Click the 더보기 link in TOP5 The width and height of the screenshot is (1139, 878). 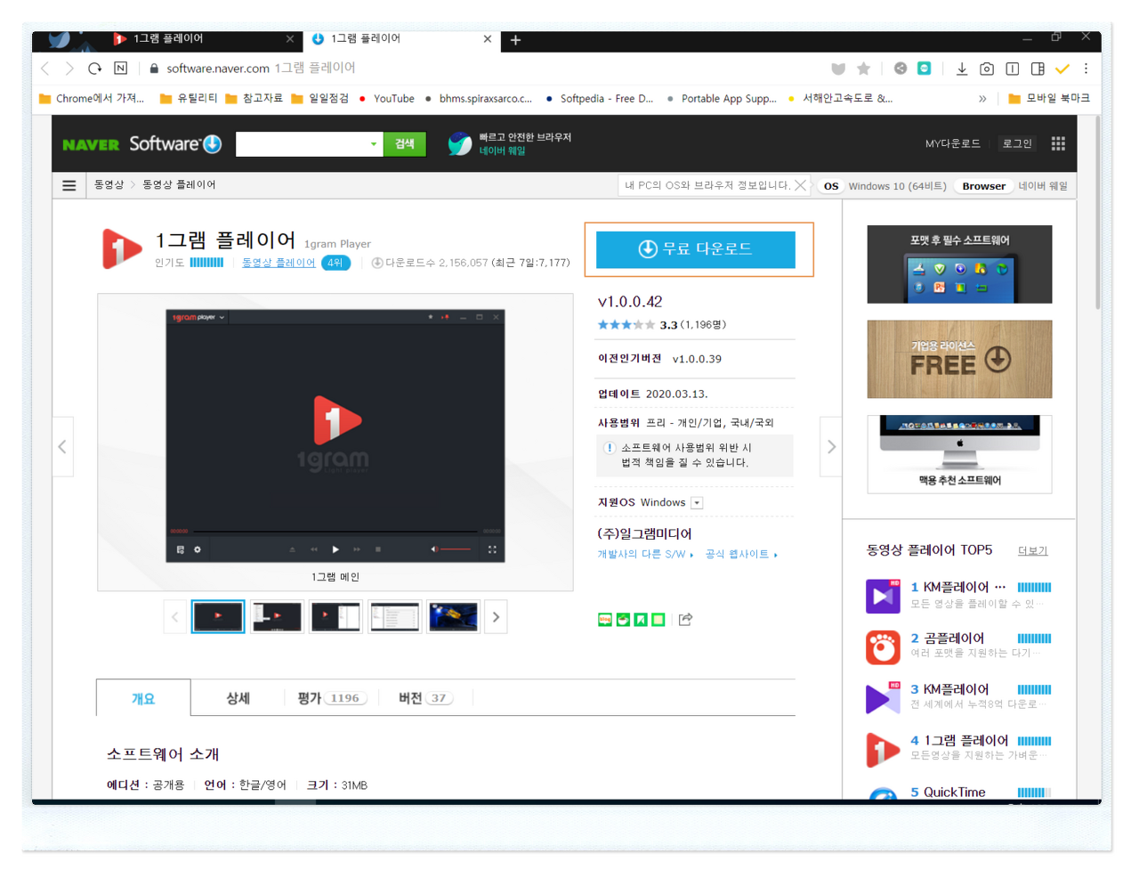(x=1033, y=551)
